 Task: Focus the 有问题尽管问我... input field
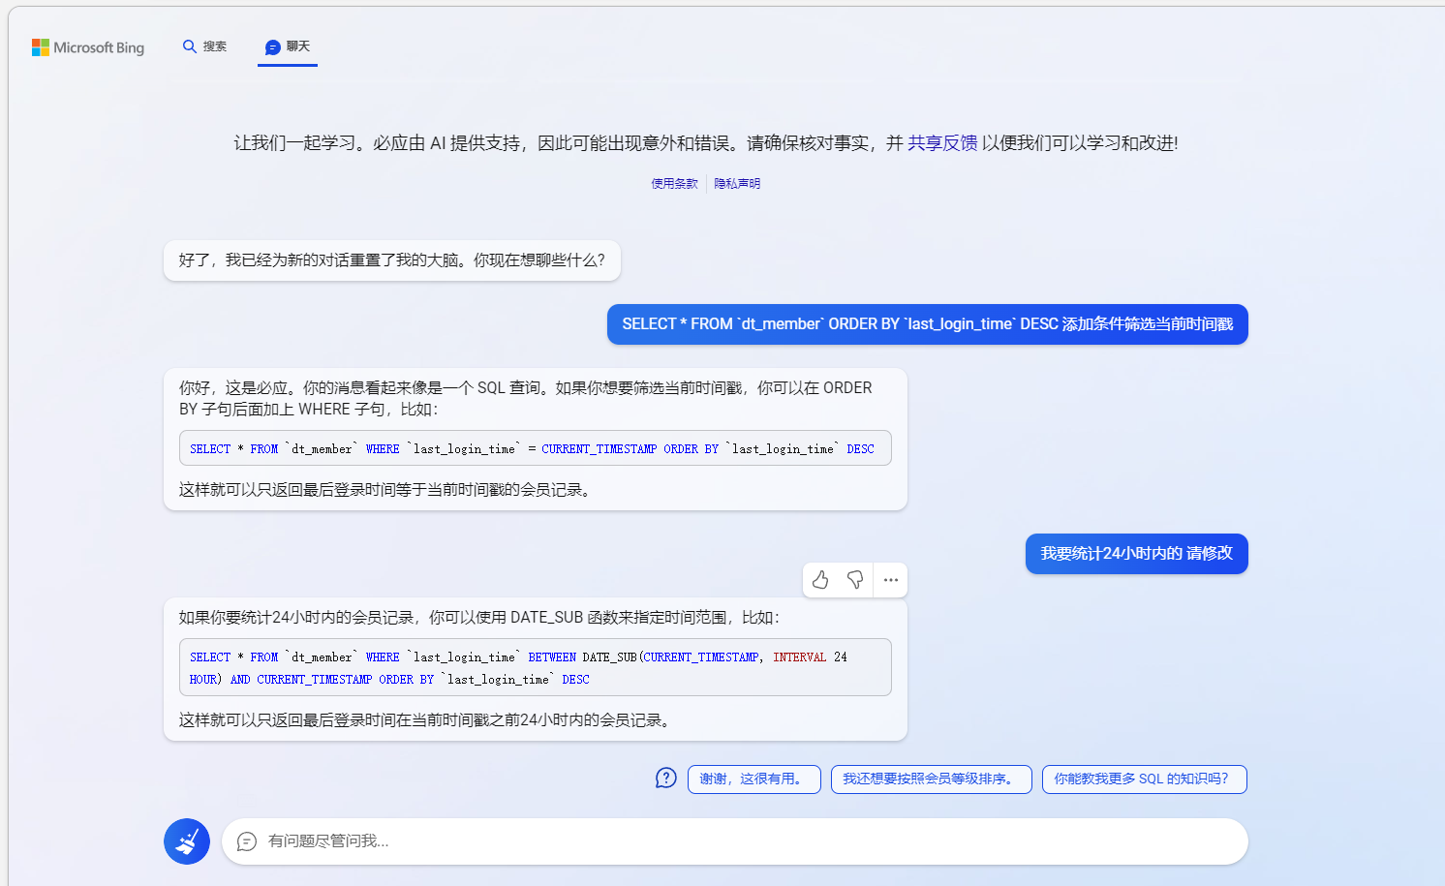point(735,841)
